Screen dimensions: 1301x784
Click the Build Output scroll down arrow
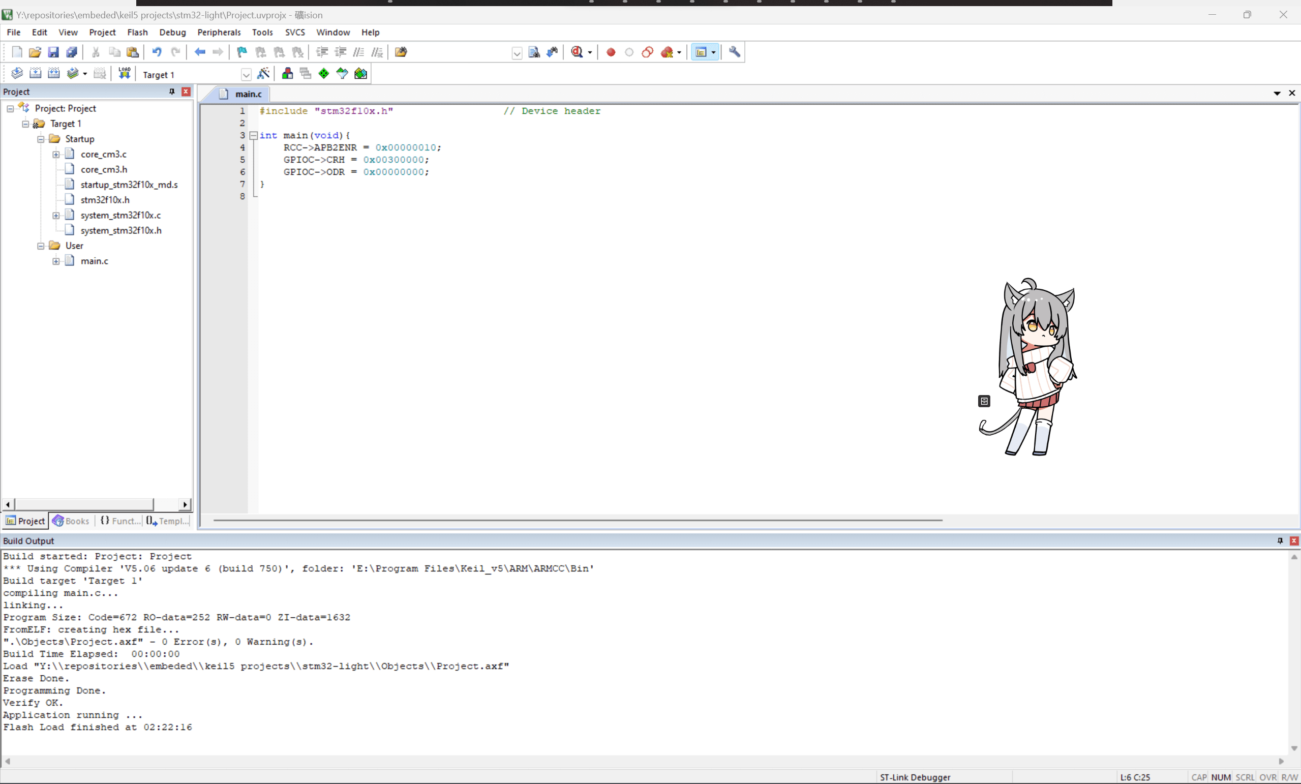[1294, 748]
